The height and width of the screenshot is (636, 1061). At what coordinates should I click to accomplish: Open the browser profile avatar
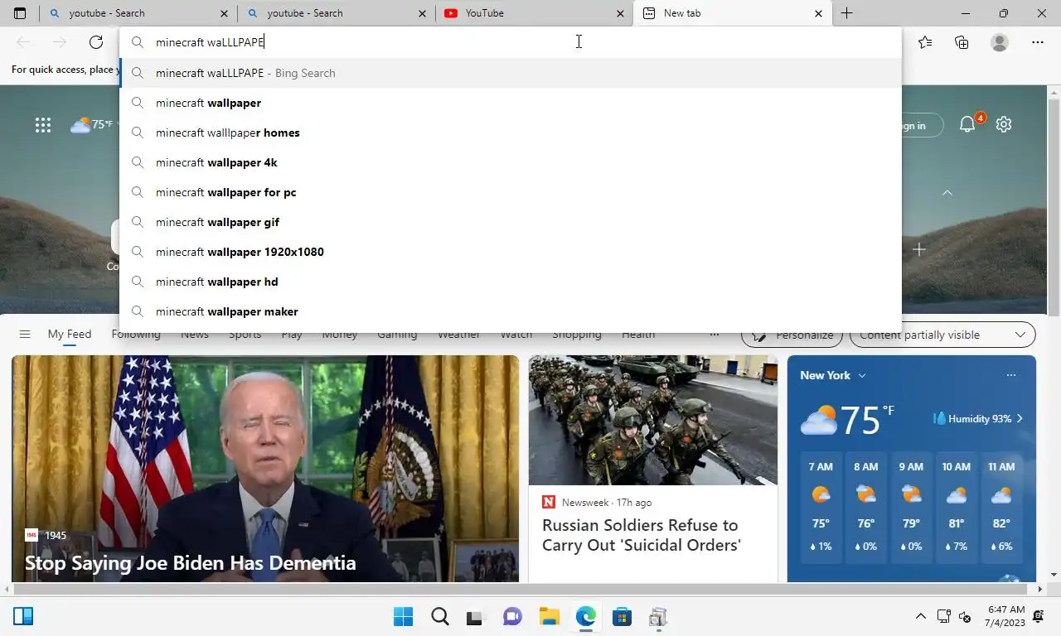click(1000, 42)
